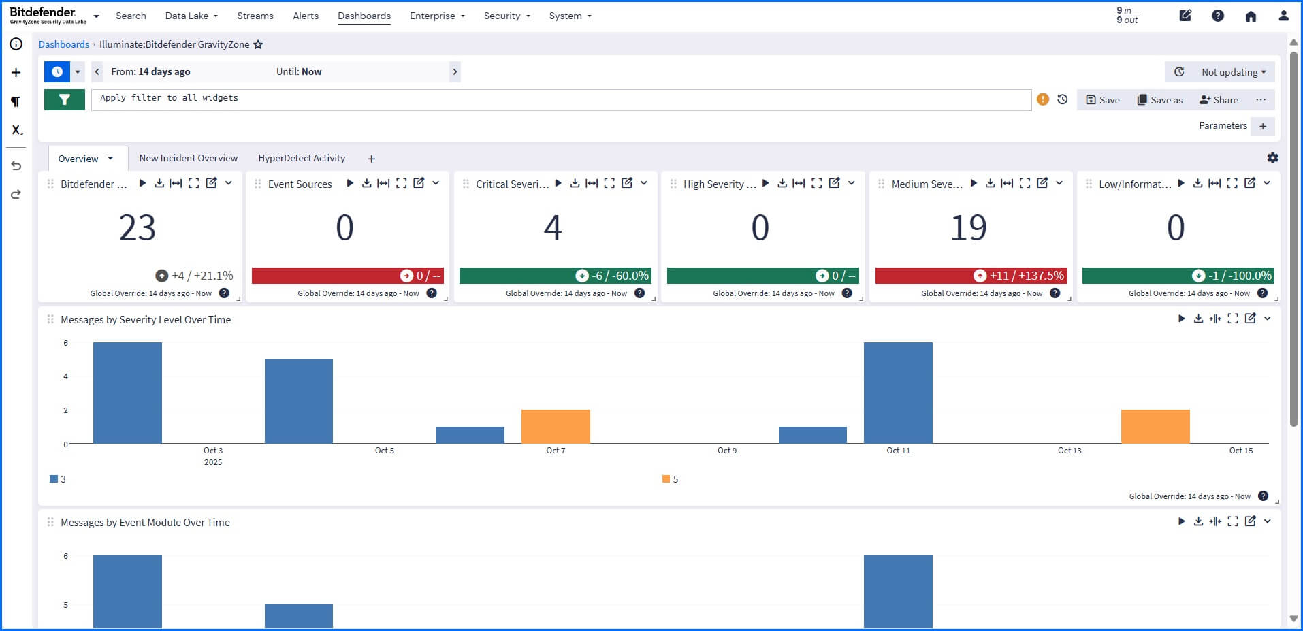Click the Save button
This screenshot has height=631, width=1303.
(x=1101, y=99)
